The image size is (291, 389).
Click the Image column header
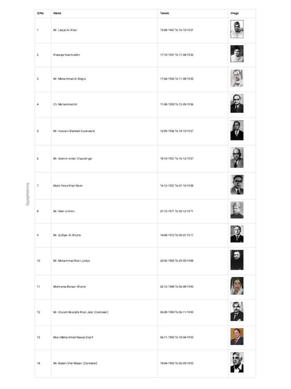pyautogui.click(x=235, y=13)
